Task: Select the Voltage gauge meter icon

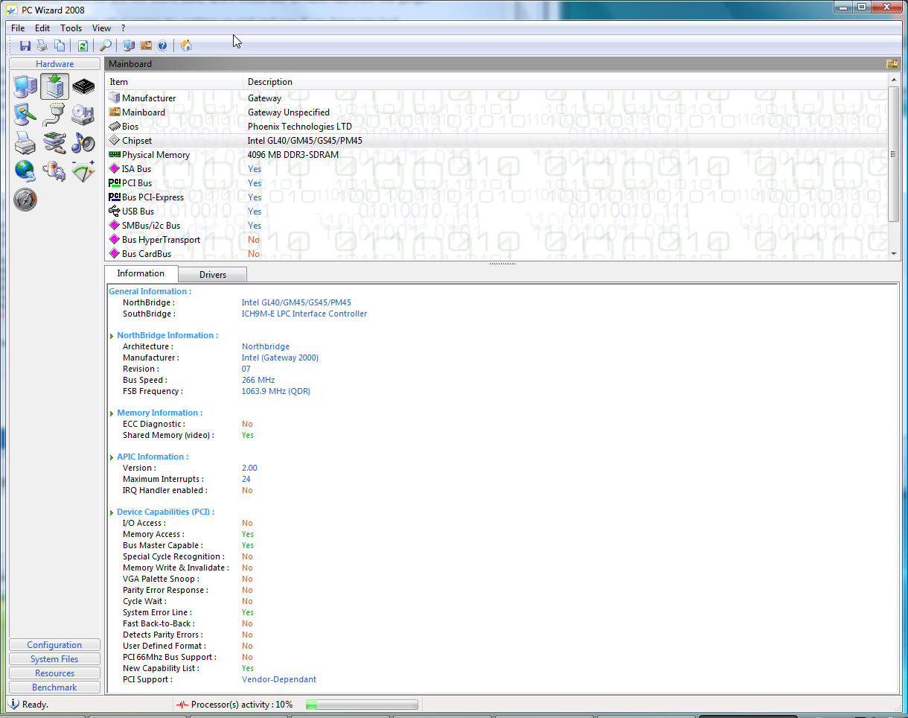Action: point(83,171)
